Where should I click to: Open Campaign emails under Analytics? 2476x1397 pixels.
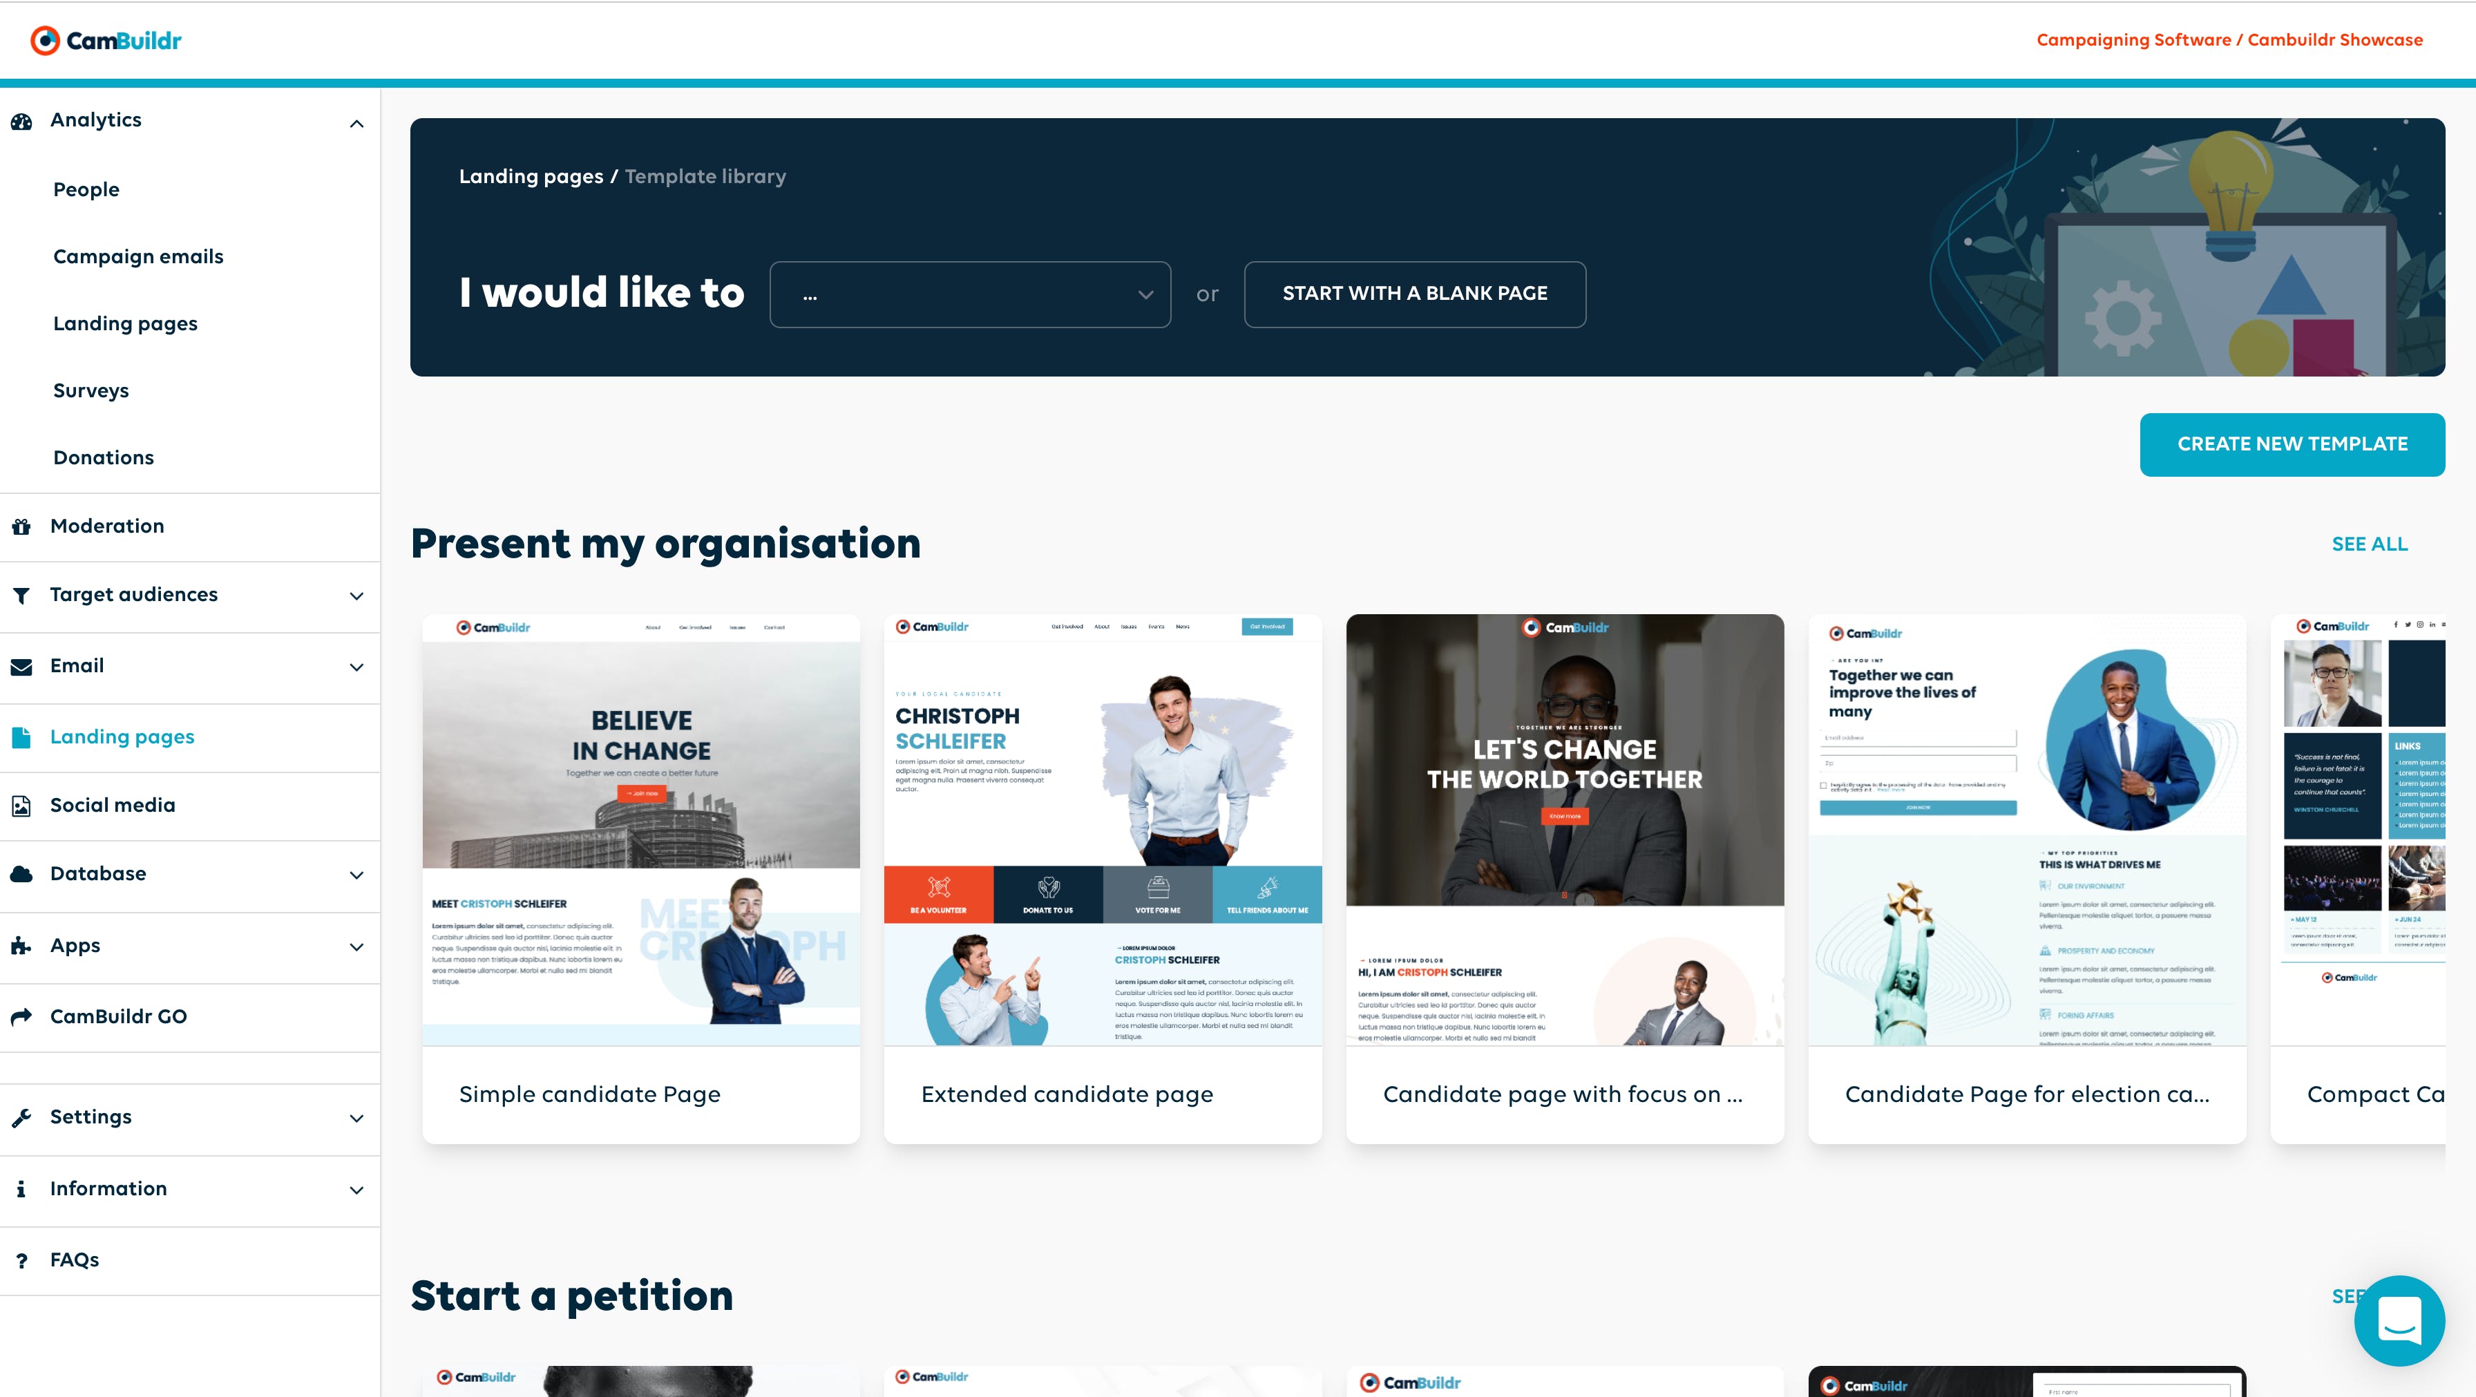point(138,257)
